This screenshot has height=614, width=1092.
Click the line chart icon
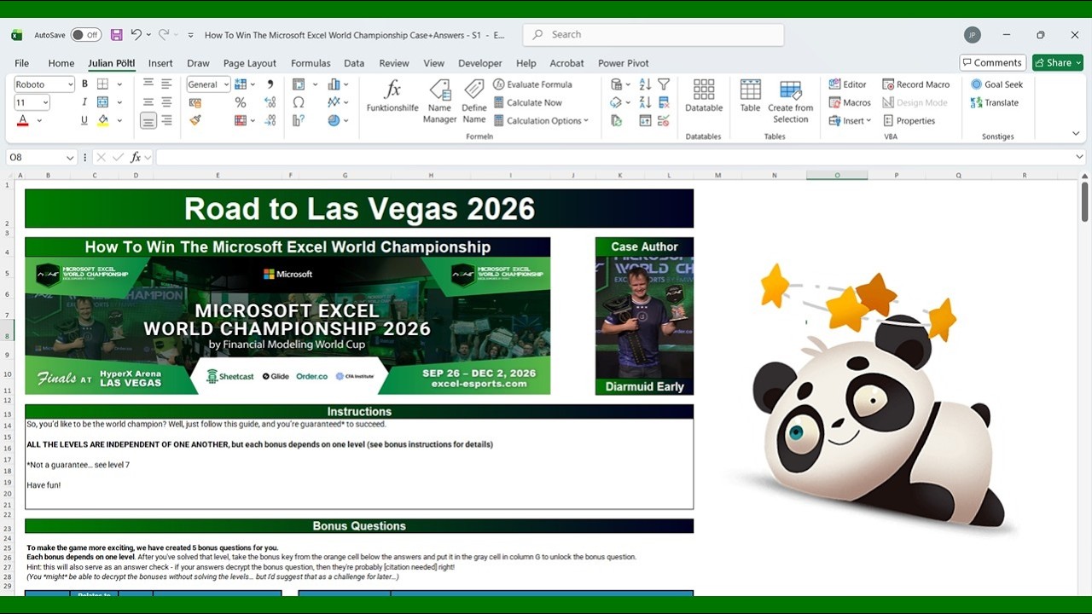click(x=334, y=102)
